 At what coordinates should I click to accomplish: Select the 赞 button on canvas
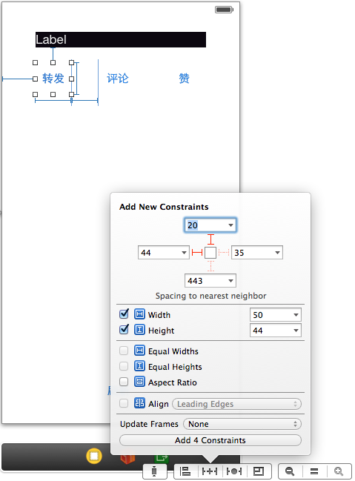[184, 79]
